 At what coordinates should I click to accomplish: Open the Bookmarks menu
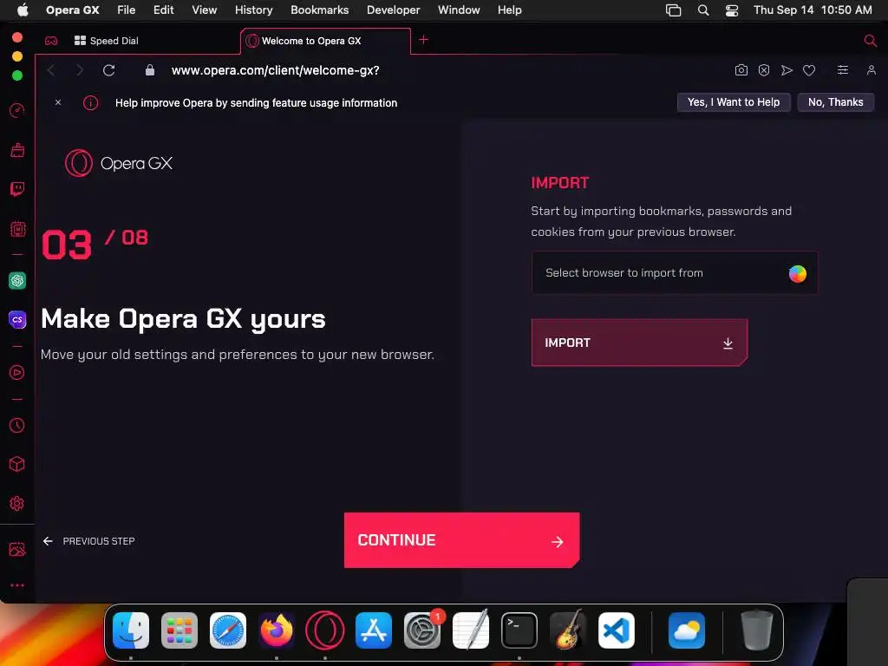[x=319, y=10]
